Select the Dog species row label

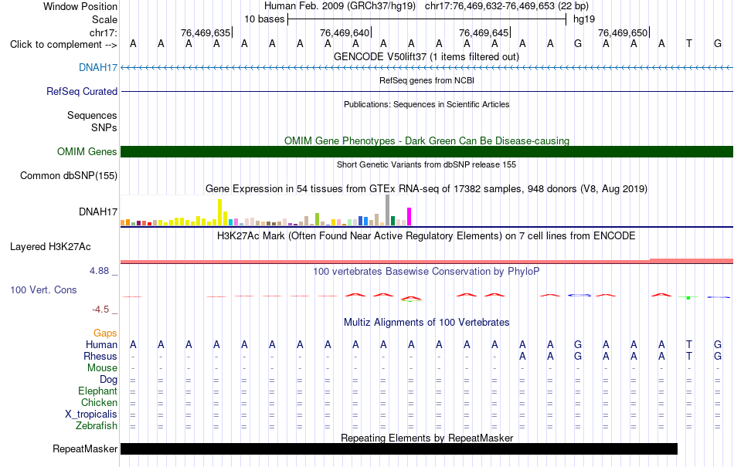coord(108,380)
